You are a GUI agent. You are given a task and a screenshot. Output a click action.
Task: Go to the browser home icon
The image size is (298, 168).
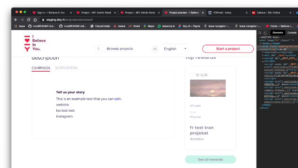pyautogui.click(x=35, y=20)
